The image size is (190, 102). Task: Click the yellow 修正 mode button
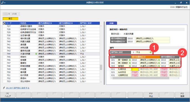pyautogui.click(x=11, y=19)
